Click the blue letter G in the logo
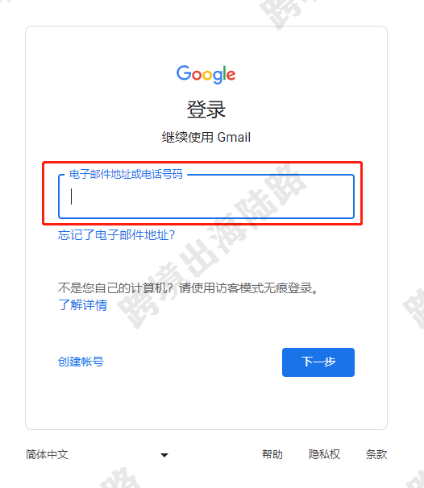The image size is (424, 488). pyautogui.click(x=184, y=73)
